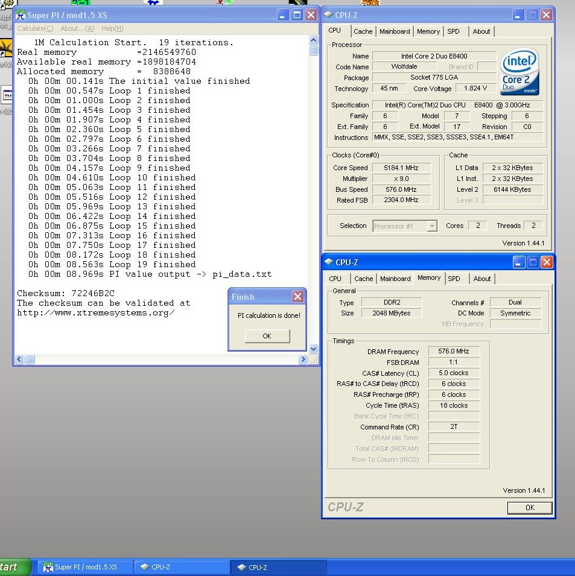
Task: Select Mainboard tab in lower CPU-Z window
Action: click(x=395, y=279)
